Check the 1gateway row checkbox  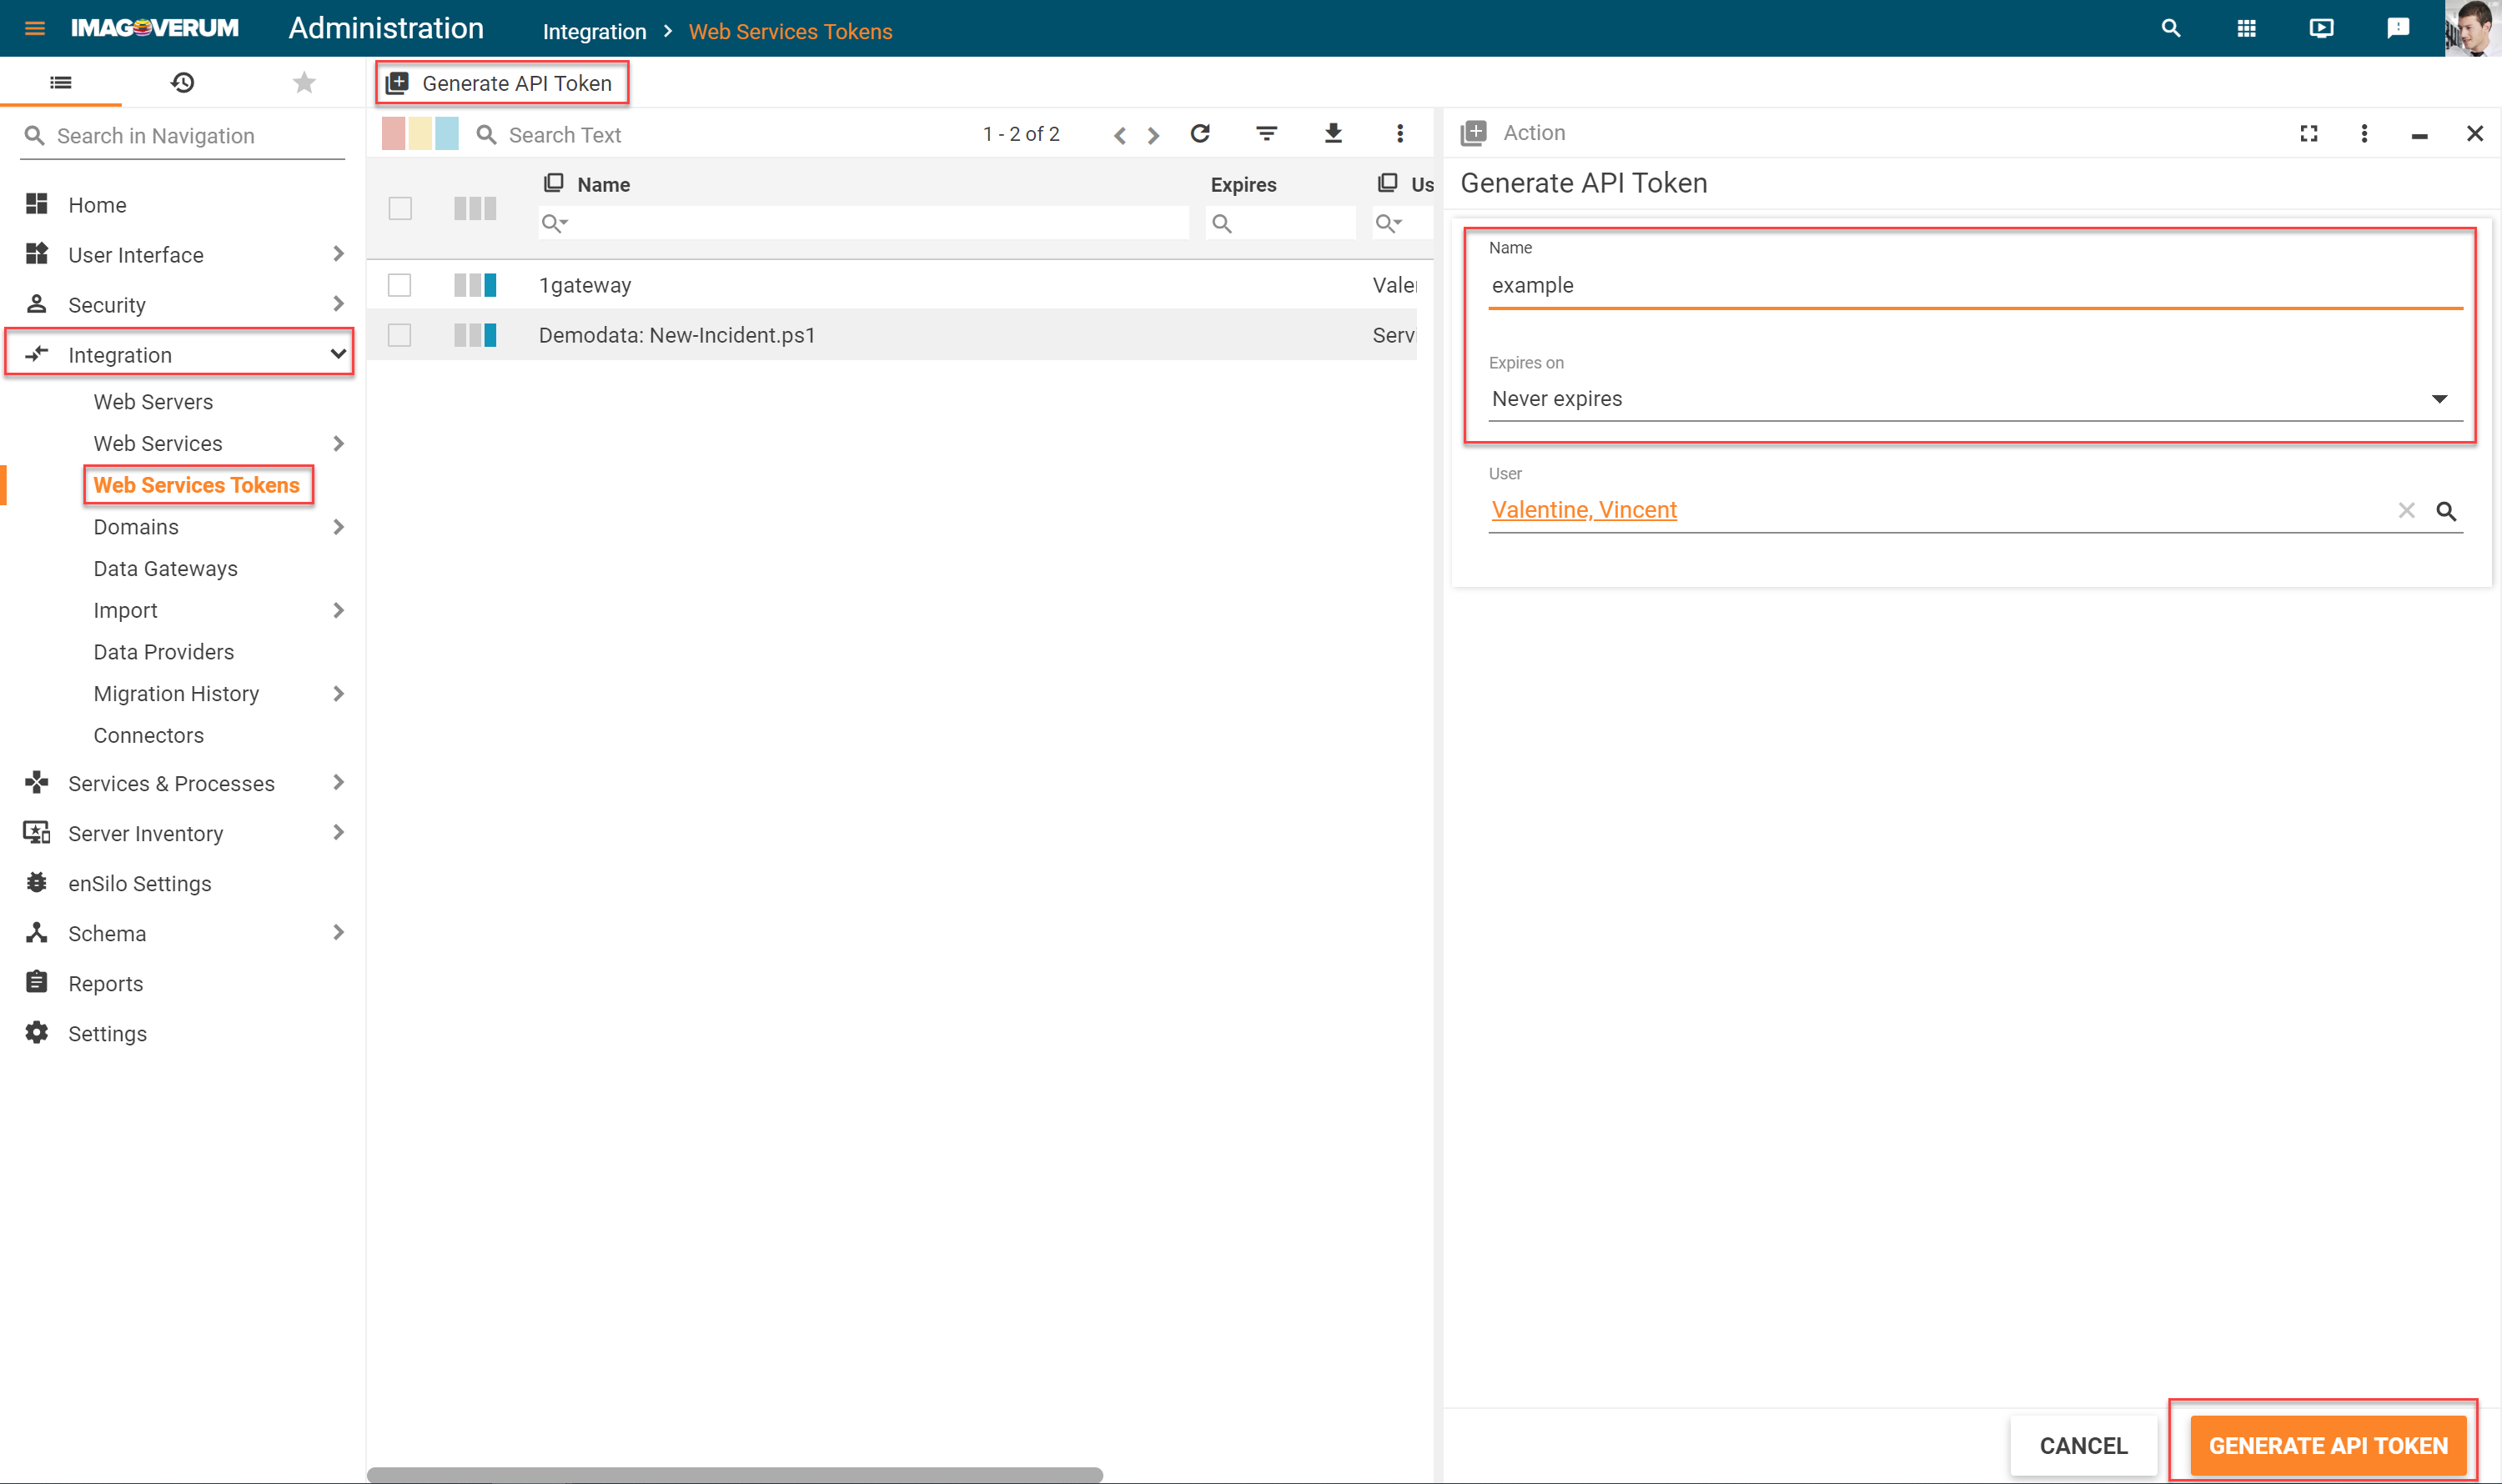(x=399, y=285)
